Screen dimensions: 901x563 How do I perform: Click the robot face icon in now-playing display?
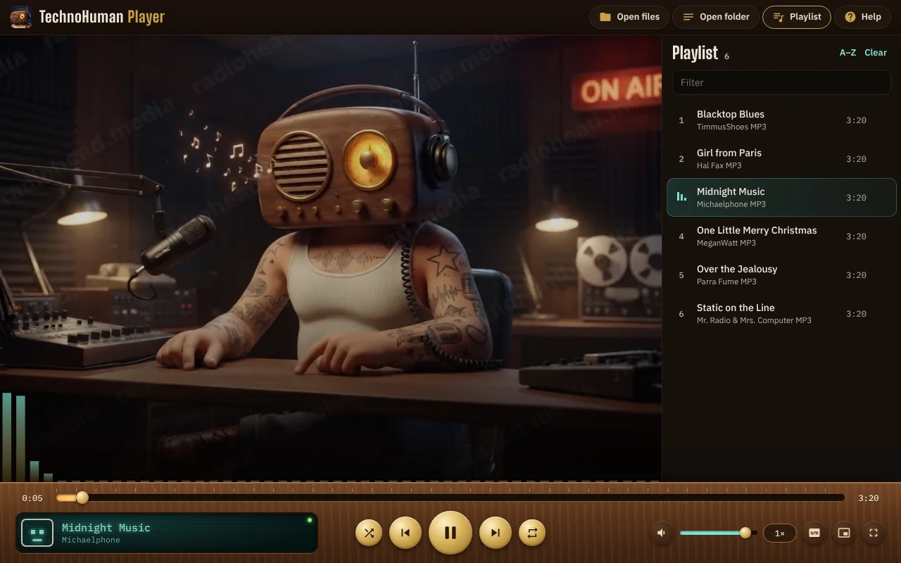(37, 533)
